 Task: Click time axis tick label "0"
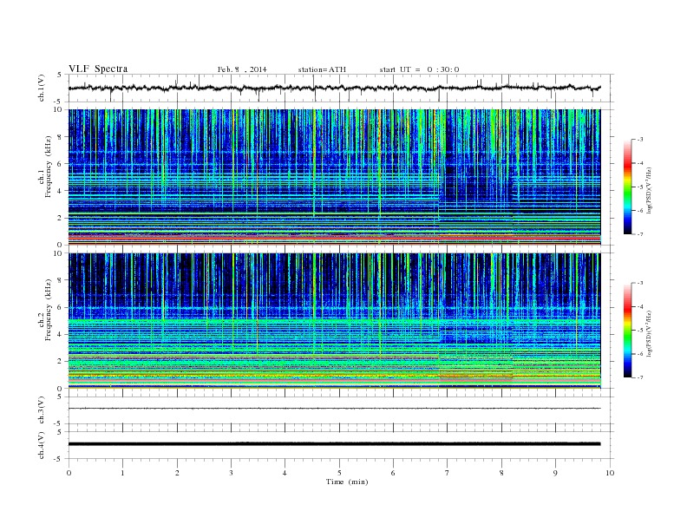click(x=69, y=473)
